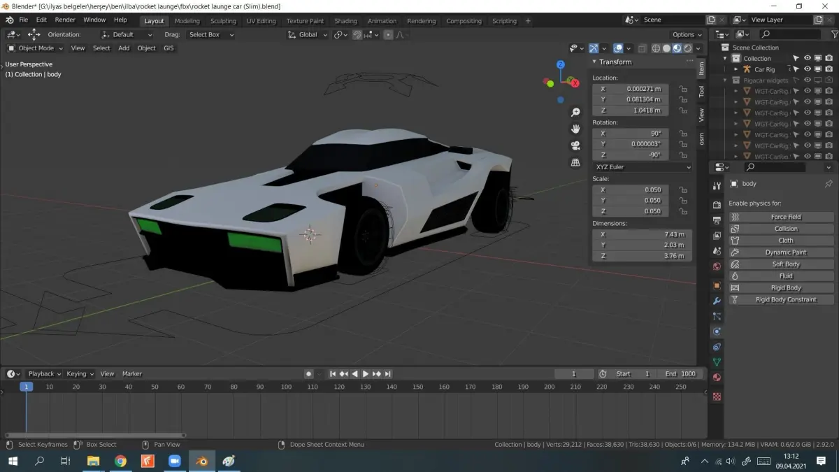839x472 pixels.
Task: Select rendered viewport shading
Action: click(687, 48)
